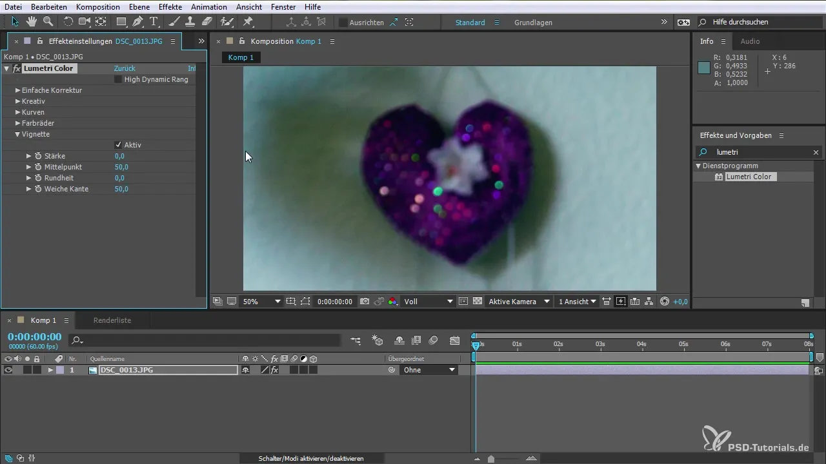Open the Komposition menu
The height and width of the screenshot is (464, 826).
tap(97, 6)
